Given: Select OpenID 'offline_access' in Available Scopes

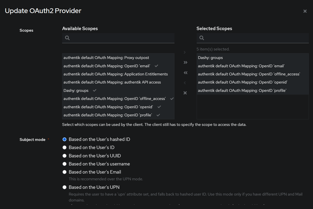Looking at the screenshot, I should [118, 99].
